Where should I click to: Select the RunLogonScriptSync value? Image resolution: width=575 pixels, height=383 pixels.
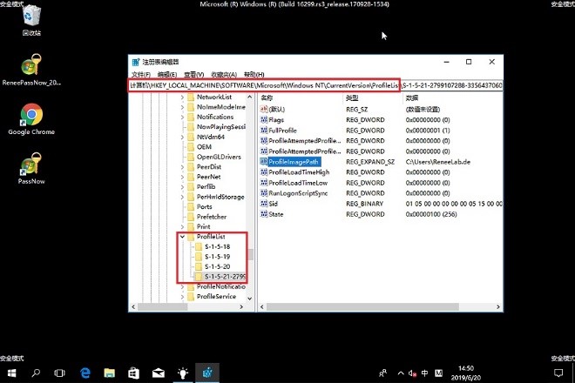pos(298,193)
